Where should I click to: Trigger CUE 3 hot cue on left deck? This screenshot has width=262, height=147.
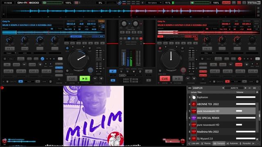coord(34,71)
